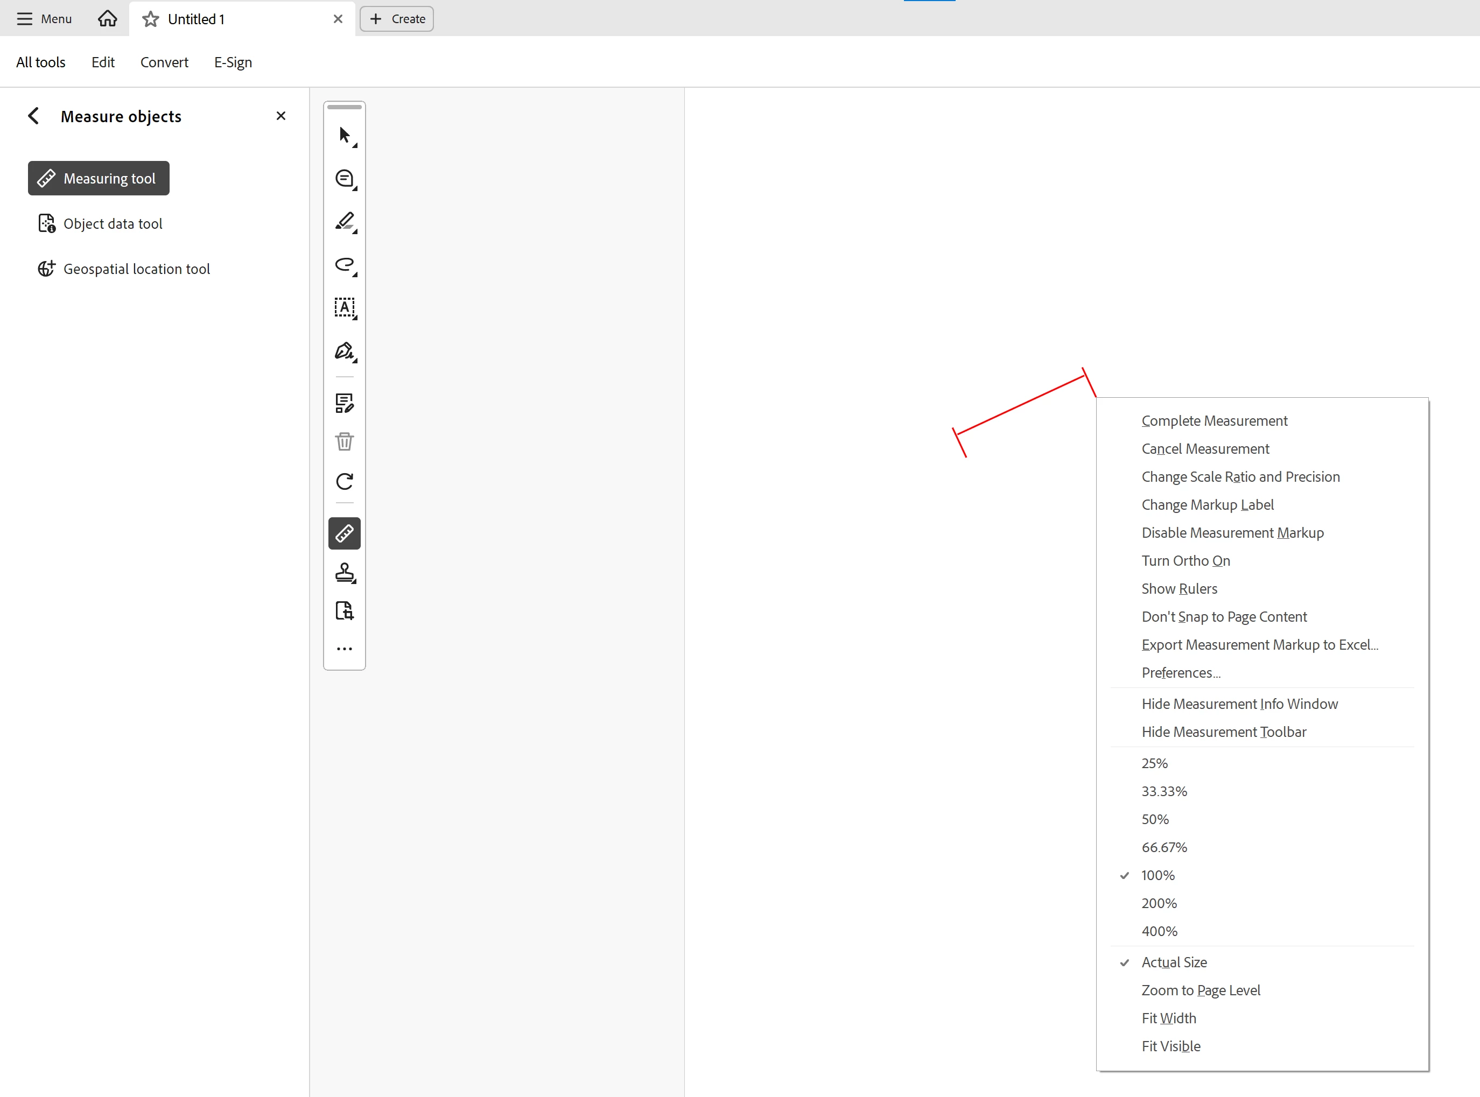Click the text box tool icon
This screenshot has height=1097, width=1480.
pos(344,307)
